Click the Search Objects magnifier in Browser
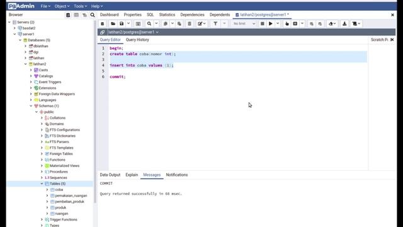This screenshot has height=227, width=403. click(x=93, y=15)
